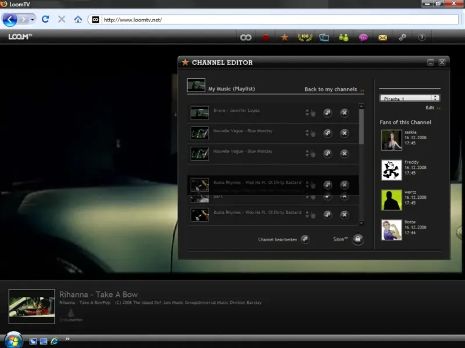Open the pink chat bubble icon
Image resolution: width=465 pixels, height=348 pixels.
[x=363, y=38]
